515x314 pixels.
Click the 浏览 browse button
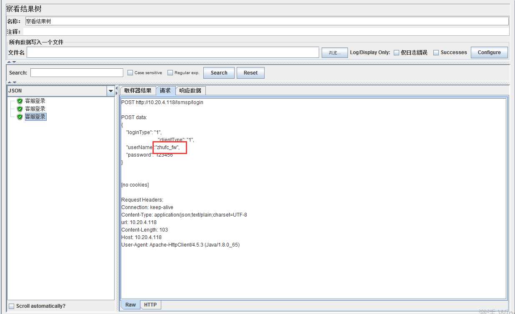(x=334, y=52)
